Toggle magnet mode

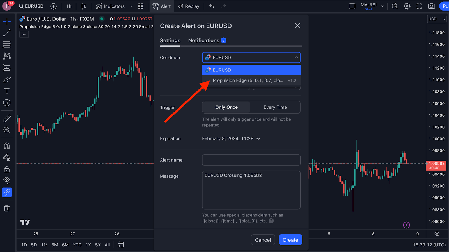7,146
